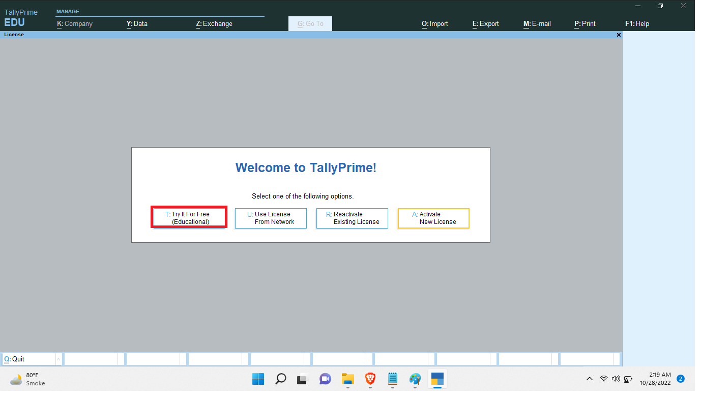This screenshot has width=701, height=396.
Task: Click the TallyPrime taskbar icon
Action: 437,379
